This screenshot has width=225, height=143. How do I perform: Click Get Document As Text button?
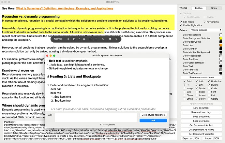tap(201, 125)
